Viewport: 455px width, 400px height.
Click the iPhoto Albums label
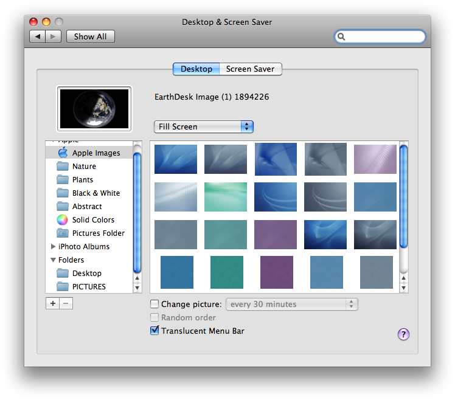(84, 247)
